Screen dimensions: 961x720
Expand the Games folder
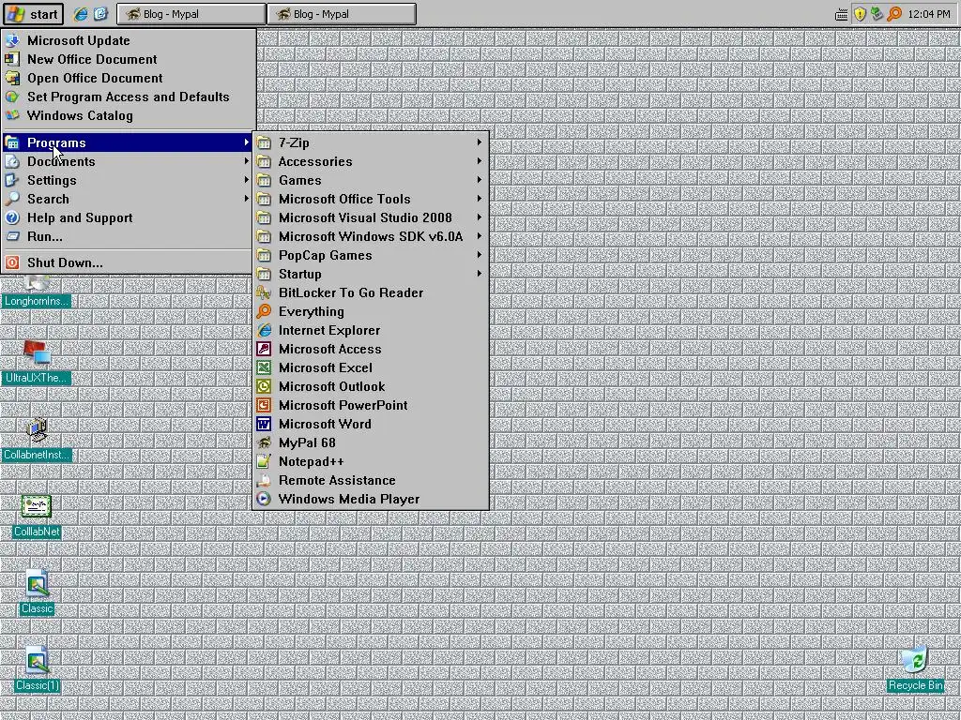click(x=370, y=180)
